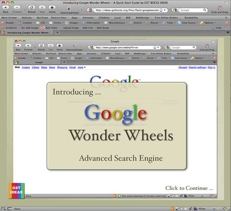Open District Sites bookmark folder in outer browser
Image resolution: width=231 pixels, height=211 pixels.
59,18
